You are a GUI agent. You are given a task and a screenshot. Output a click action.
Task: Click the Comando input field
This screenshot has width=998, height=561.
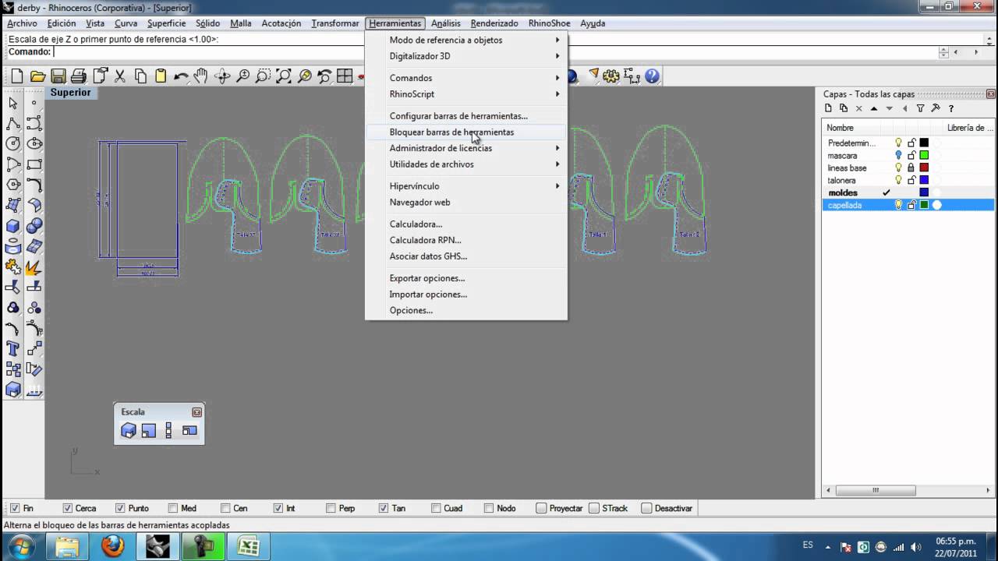(494, 52)
